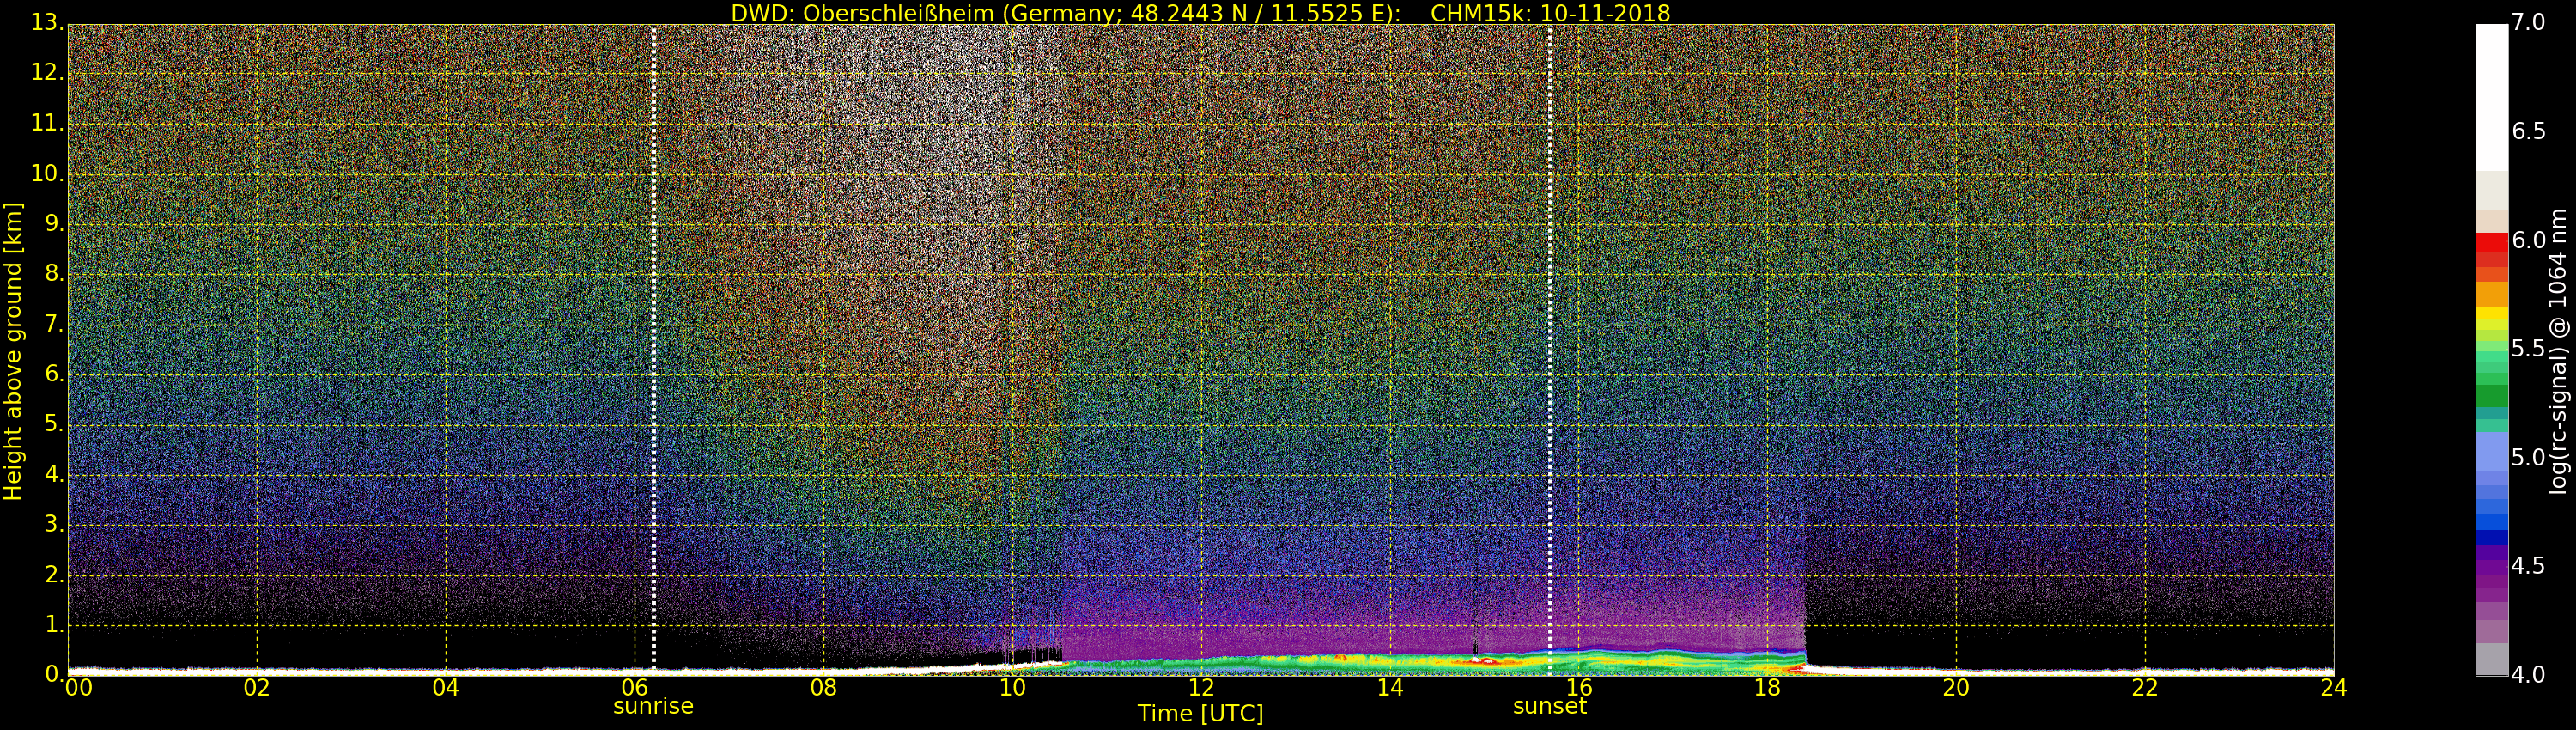Click the y-axis tick label '7.'

pos(54,324)
